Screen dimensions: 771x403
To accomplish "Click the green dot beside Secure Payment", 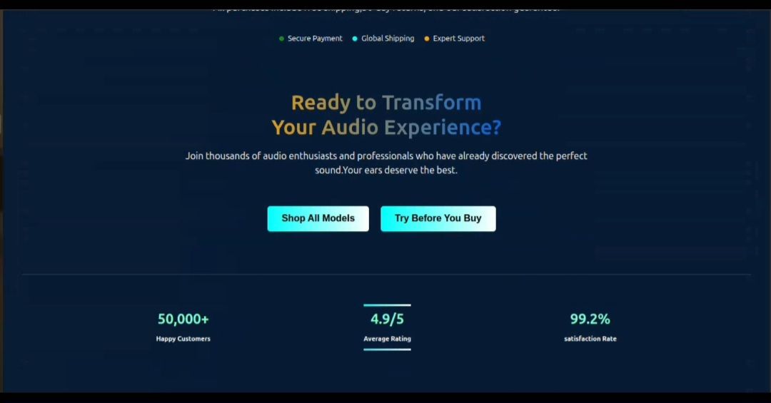I will click(x=281, y=39).
